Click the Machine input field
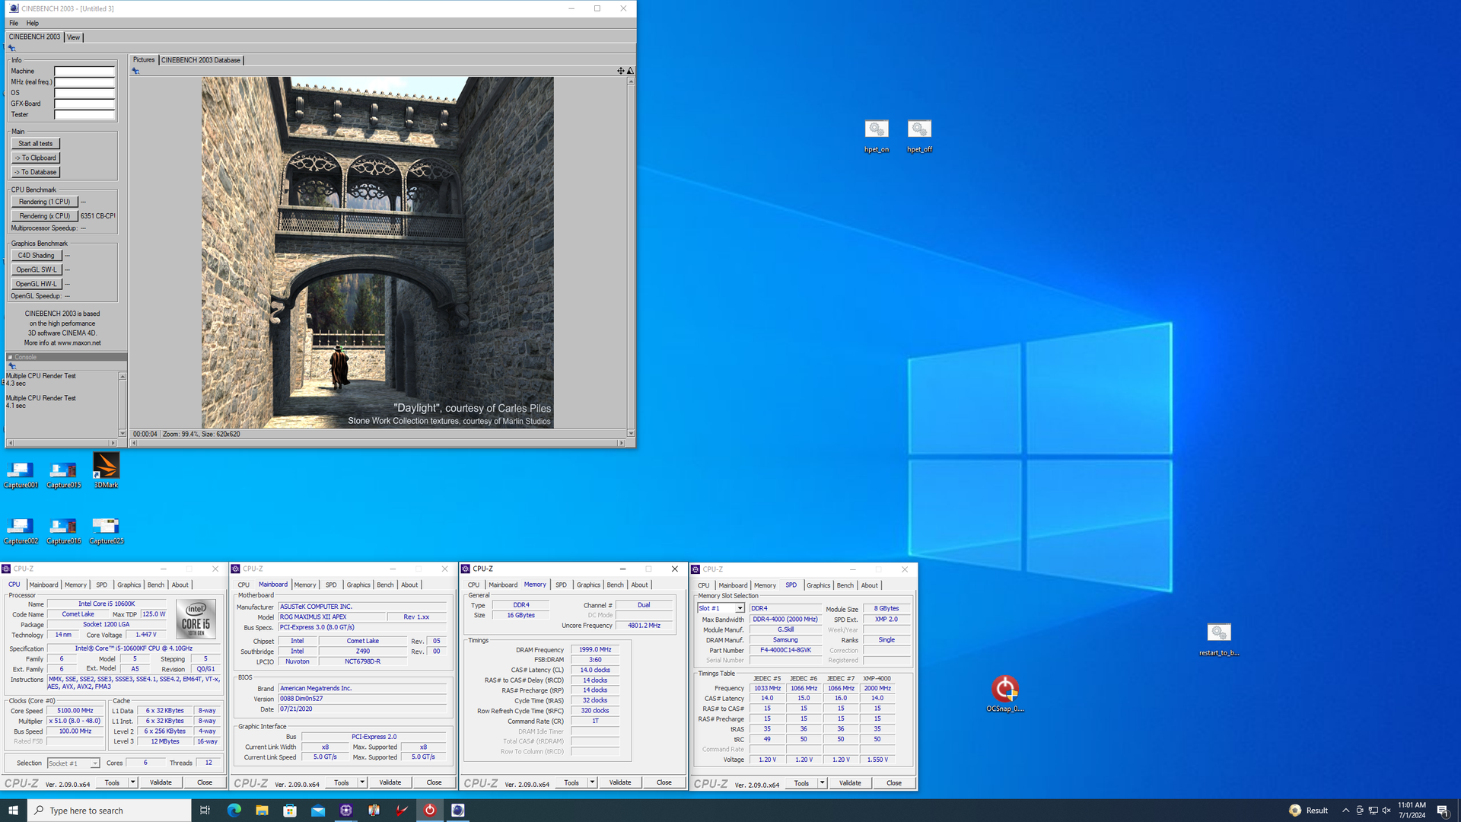 (x=84, y=72)
